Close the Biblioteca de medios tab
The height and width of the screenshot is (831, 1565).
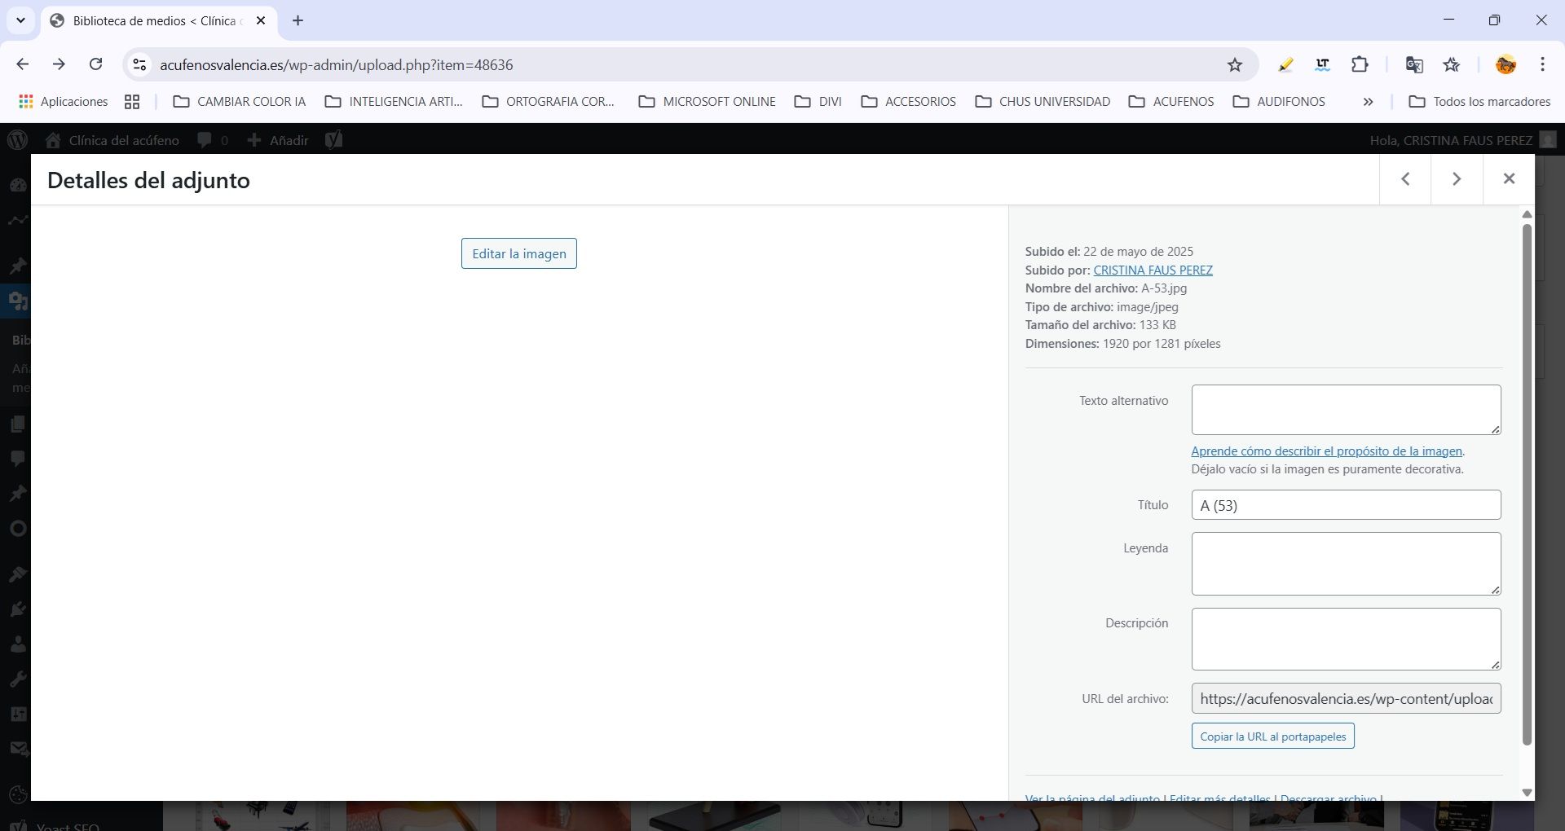point(261,20)
